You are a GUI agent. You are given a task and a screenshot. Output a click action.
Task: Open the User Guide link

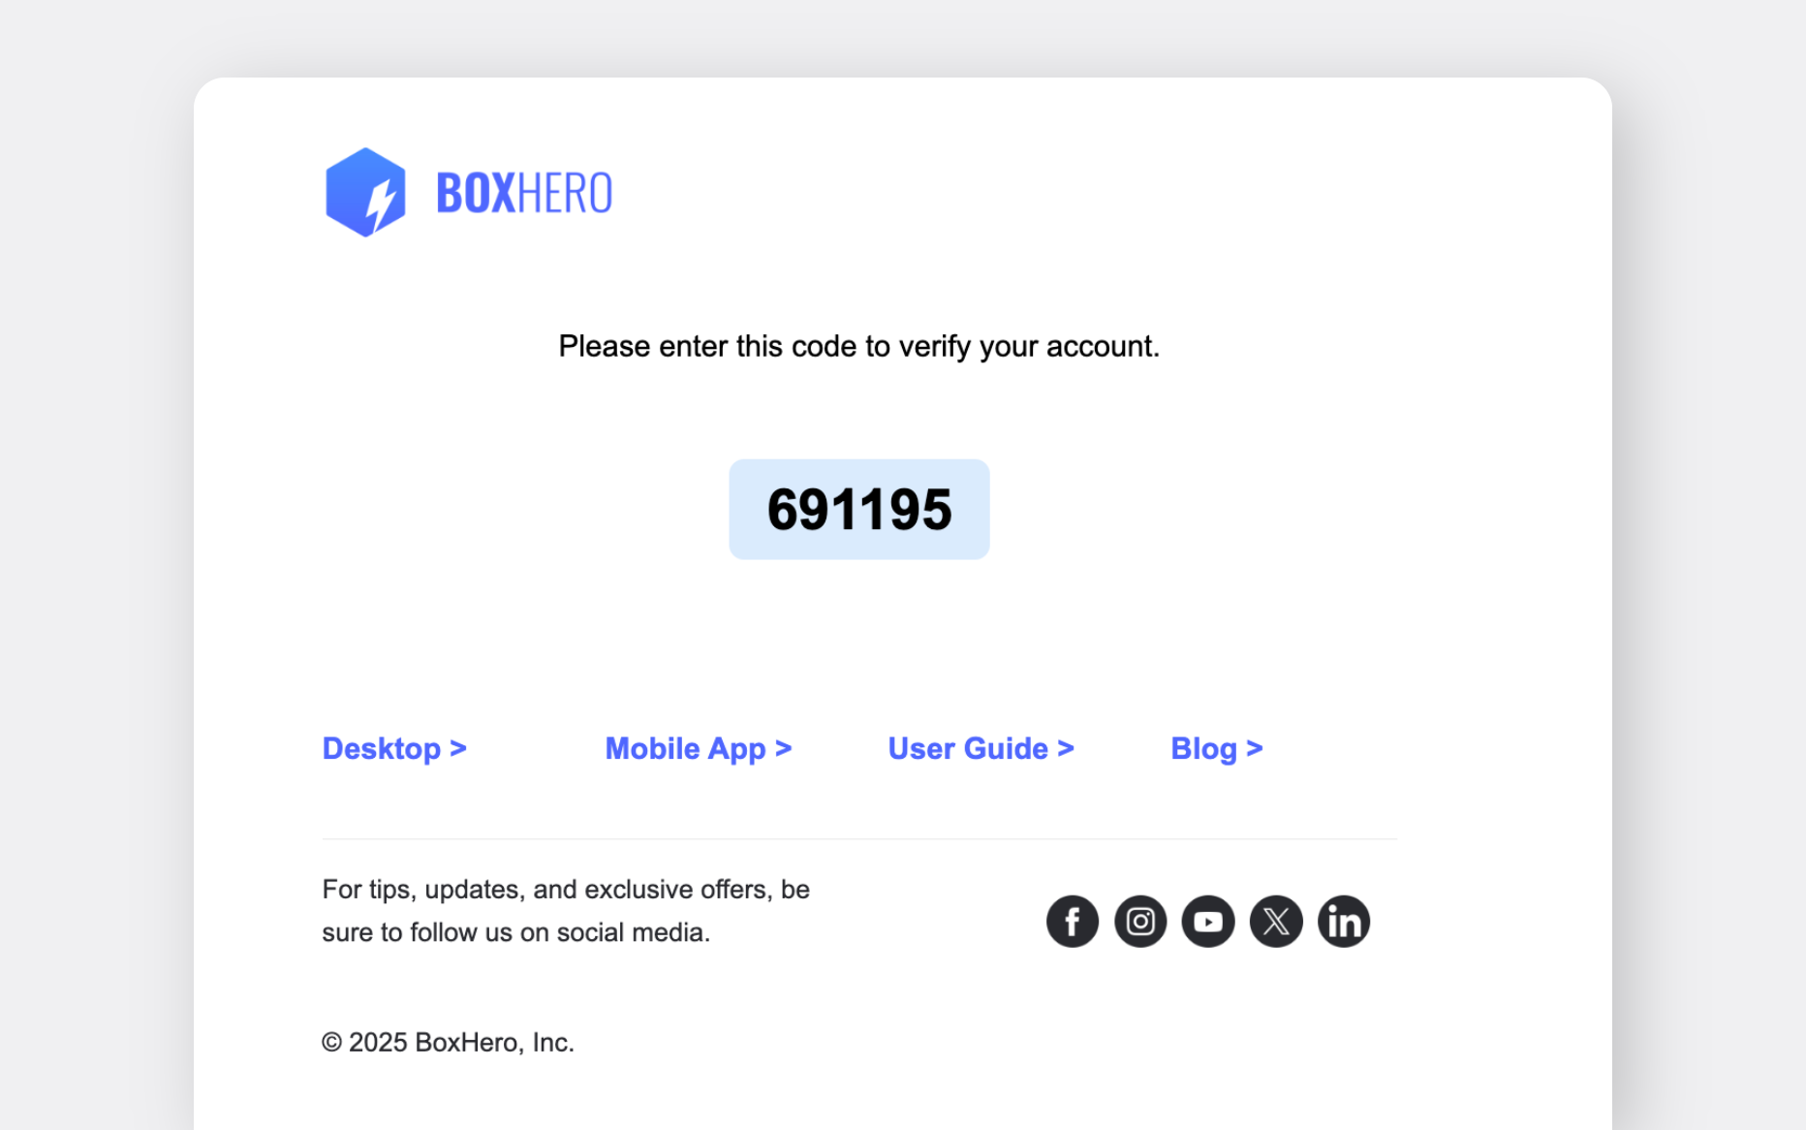pos(967,748)
